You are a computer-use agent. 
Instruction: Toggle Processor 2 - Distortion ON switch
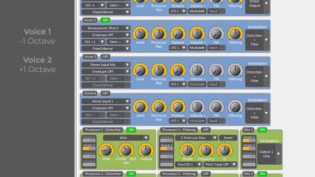tap(131, 174)
